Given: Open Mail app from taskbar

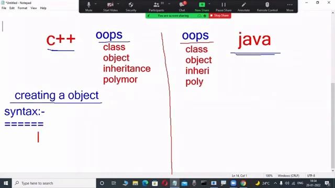Looking at the screenshot, I should tap(184, 183).
